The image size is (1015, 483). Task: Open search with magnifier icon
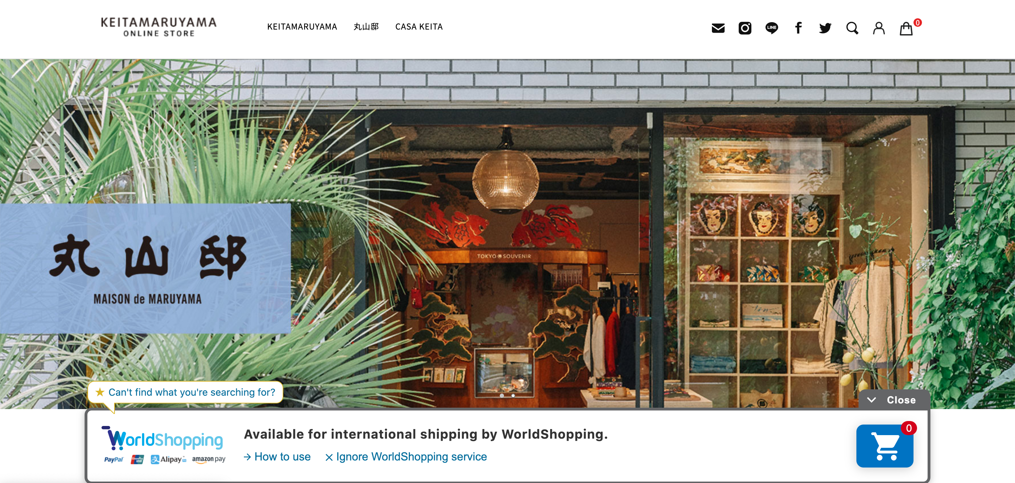click(852, 28)
